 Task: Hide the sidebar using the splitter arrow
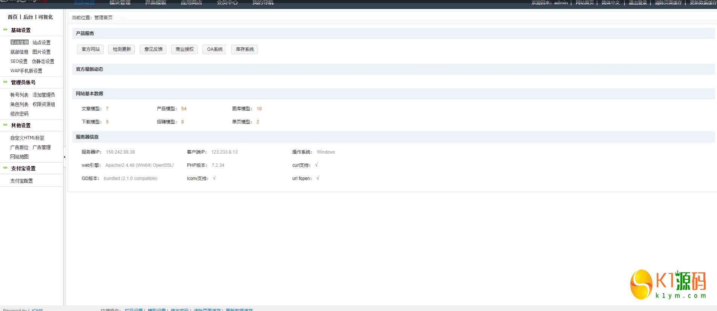pos(64,157)
